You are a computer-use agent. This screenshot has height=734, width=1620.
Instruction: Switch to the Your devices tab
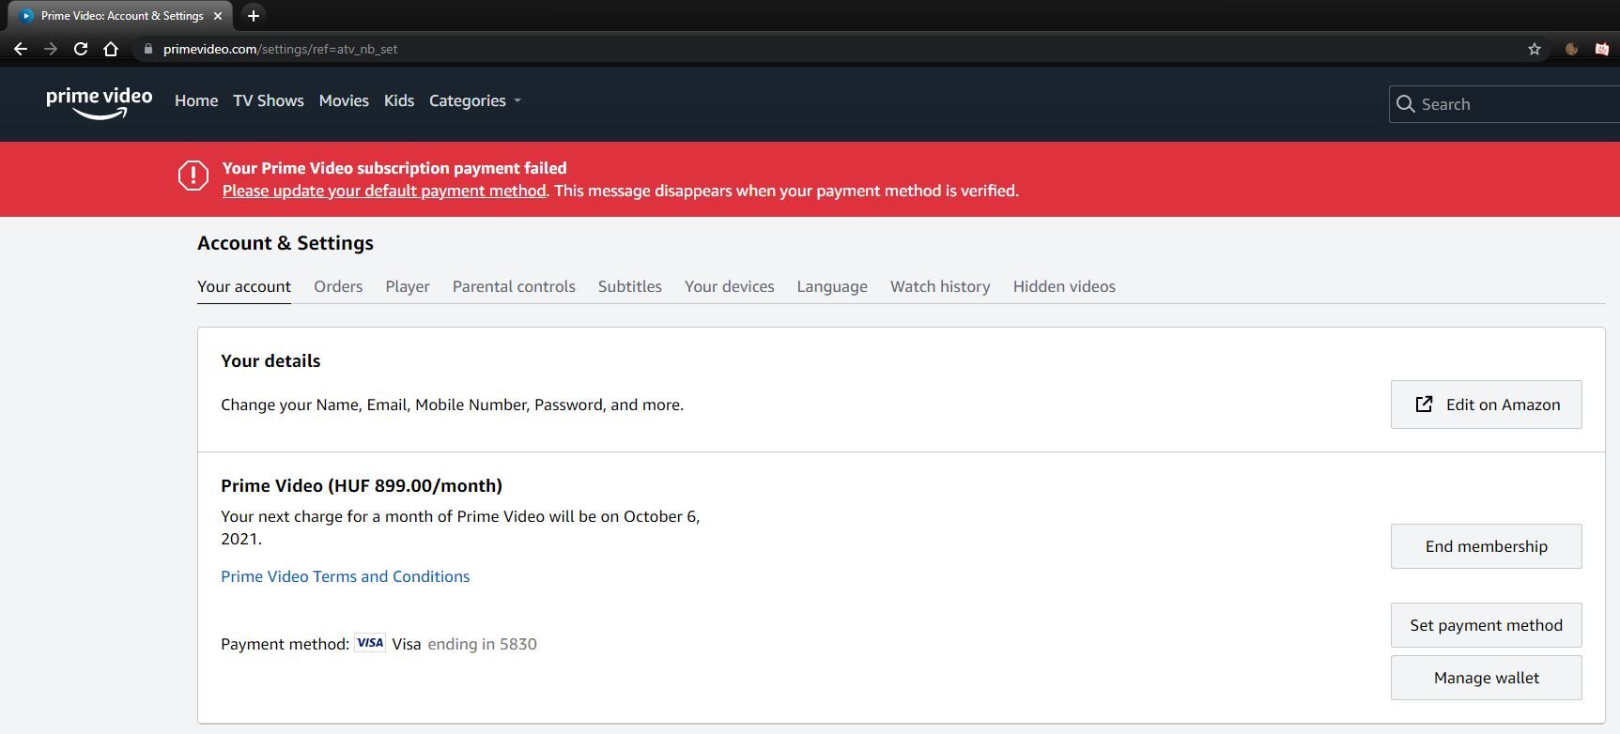click(x=730, y=286)
